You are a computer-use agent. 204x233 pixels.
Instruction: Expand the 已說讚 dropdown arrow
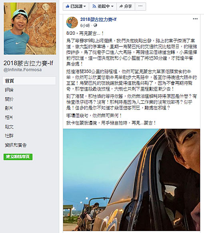pyautogui.click(x=84, y=6)
